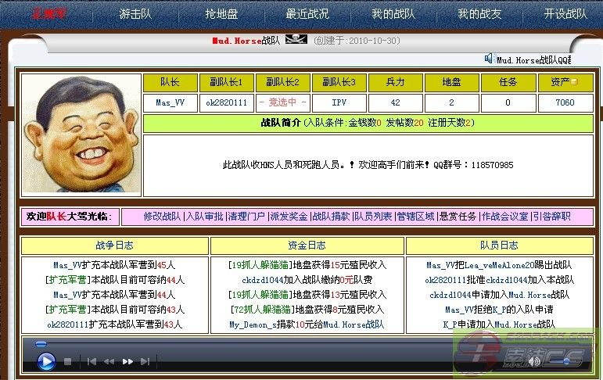
Task: Click the next track button
Action: [145, 361]
